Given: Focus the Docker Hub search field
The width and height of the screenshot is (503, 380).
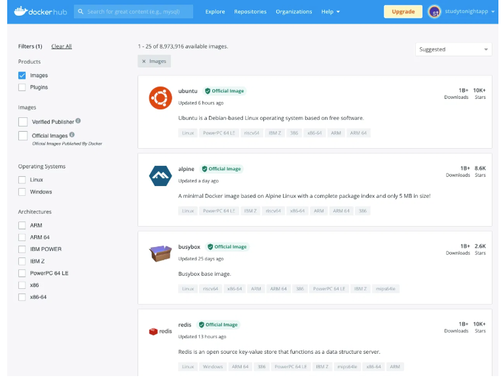Looking at the screenshot, I should coord(138,11).
